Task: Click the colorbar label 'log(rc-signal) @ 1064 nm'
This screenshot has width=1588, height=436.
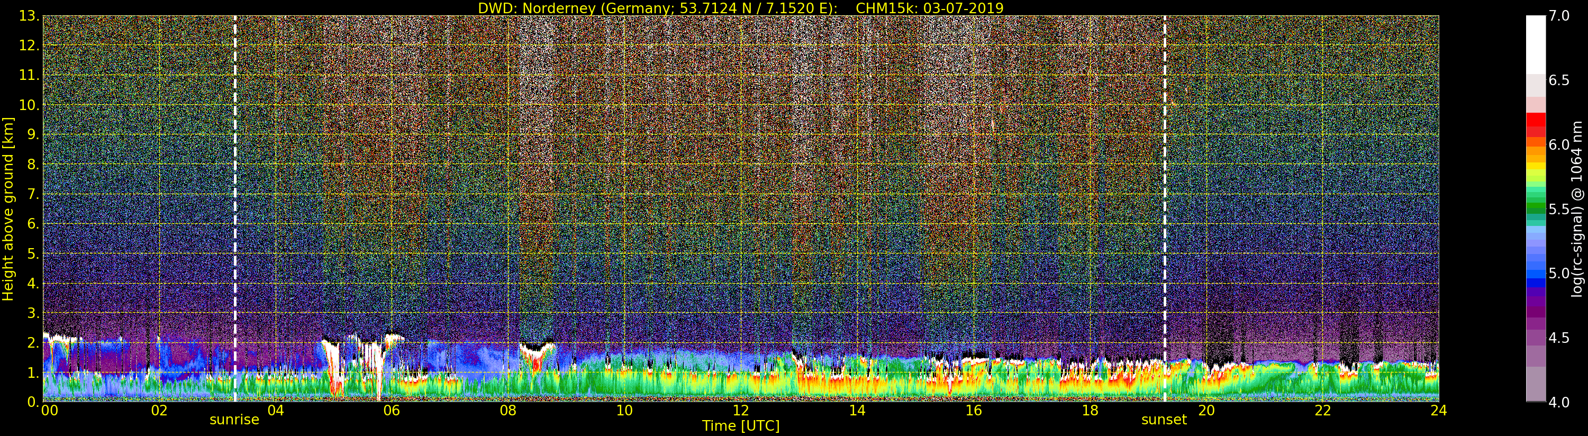Action: 1577,208
